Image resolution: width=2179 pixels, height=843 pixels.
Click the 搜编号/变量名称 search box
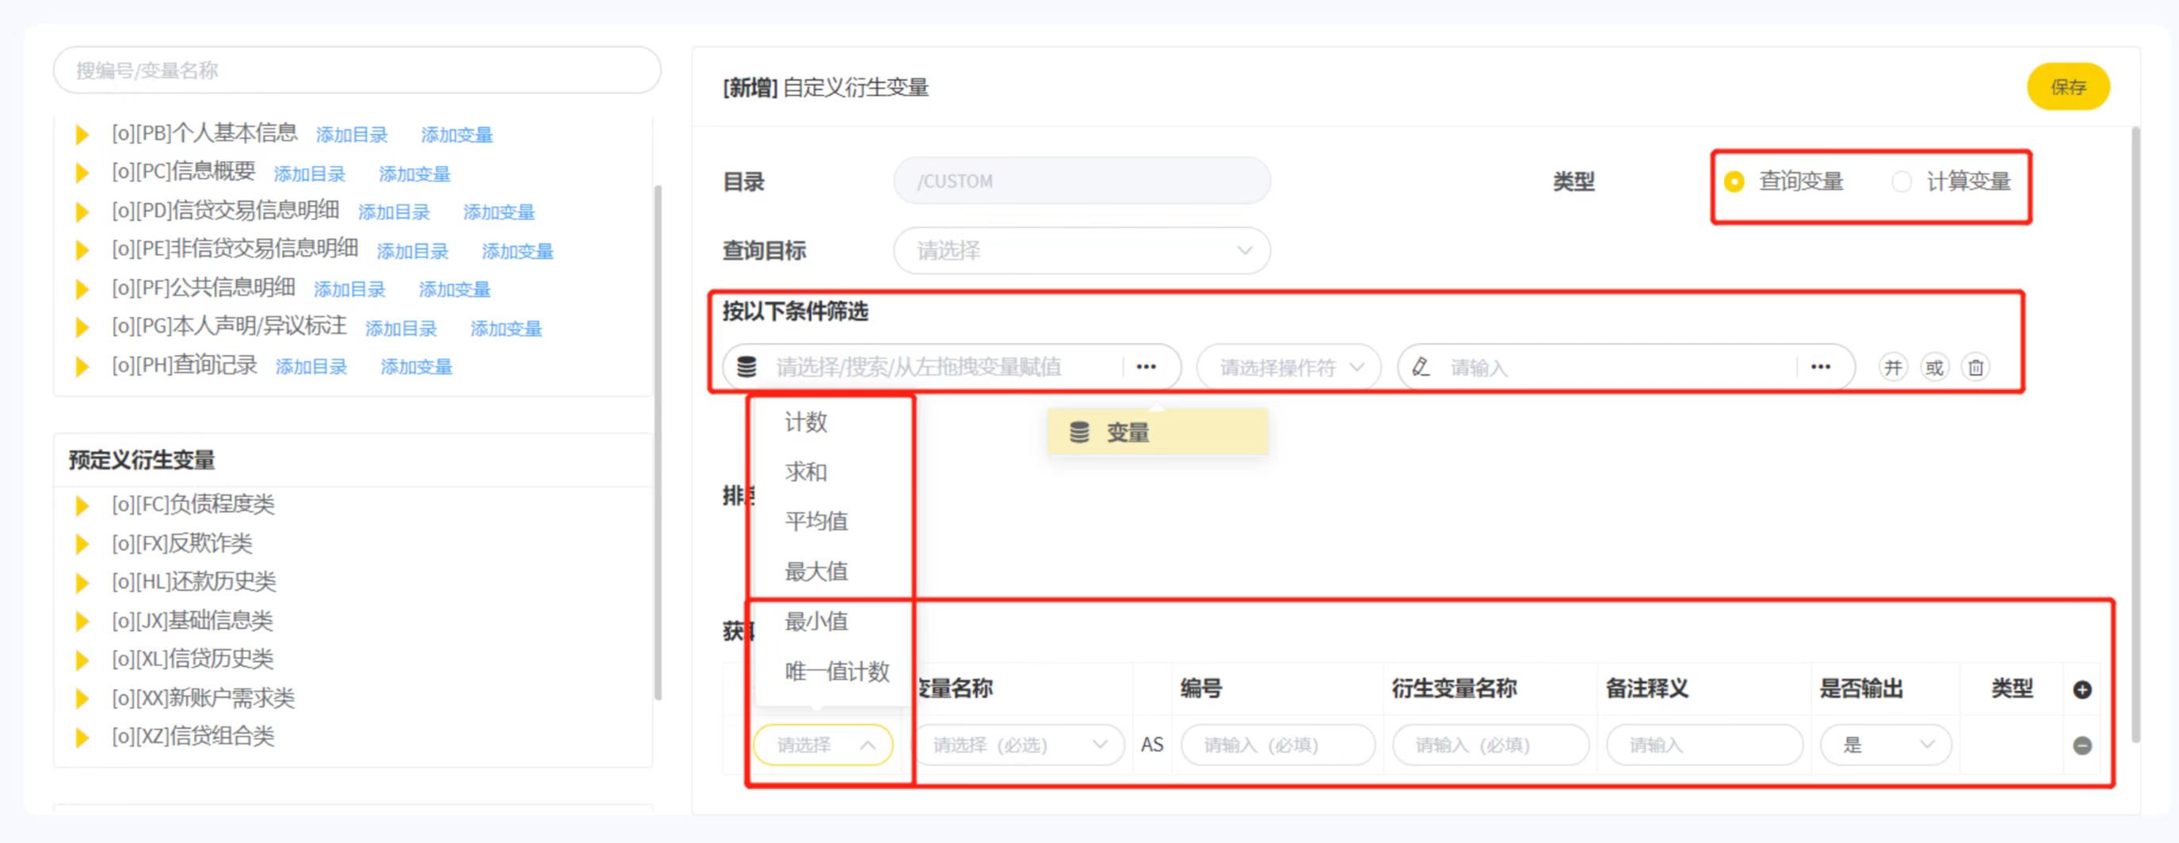pos(357,71)
